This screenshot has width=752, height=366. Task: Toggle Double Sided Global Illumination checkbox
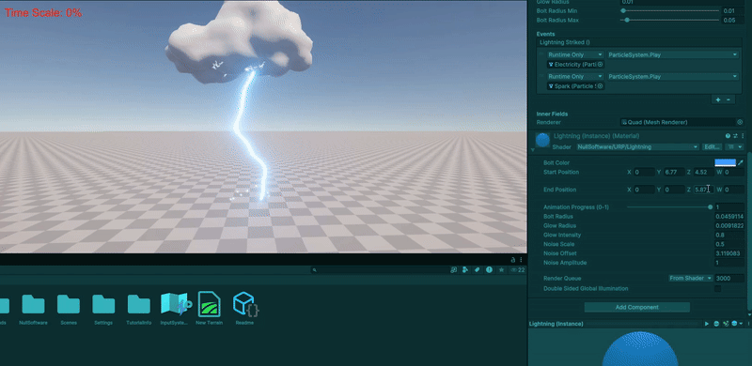point(717,289)
